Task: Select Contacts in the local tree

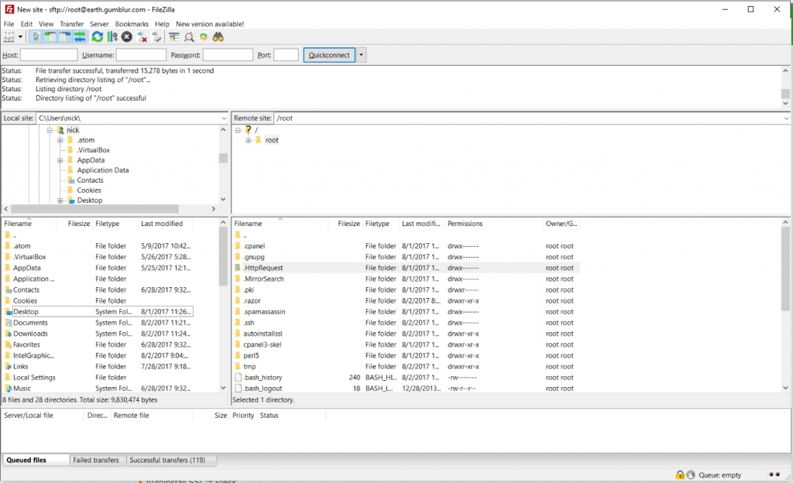Action: 90,180
